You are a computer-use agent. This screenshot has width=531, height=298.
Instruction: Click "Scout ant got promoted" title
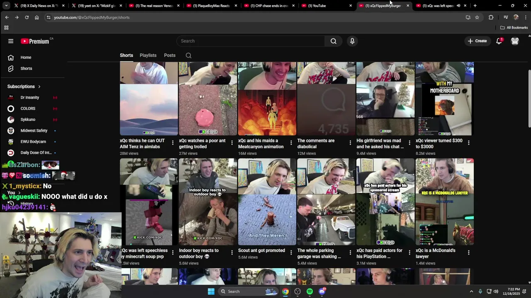click(261, 250)
